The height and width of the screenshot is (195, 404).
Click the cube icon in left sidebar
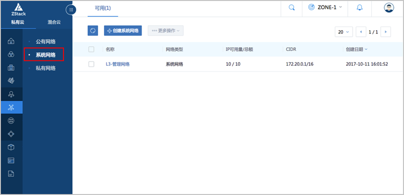tap(11, 147)
